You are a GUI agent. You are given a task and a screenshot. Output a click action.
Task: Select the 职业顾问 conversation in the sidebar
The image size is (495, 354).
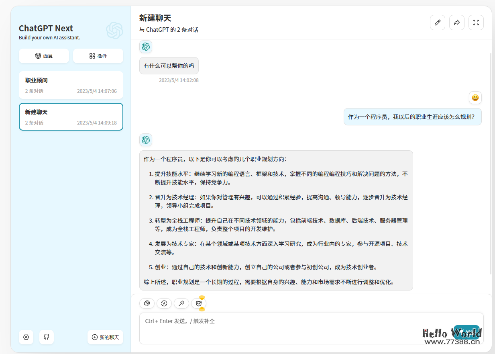point(71,85)
